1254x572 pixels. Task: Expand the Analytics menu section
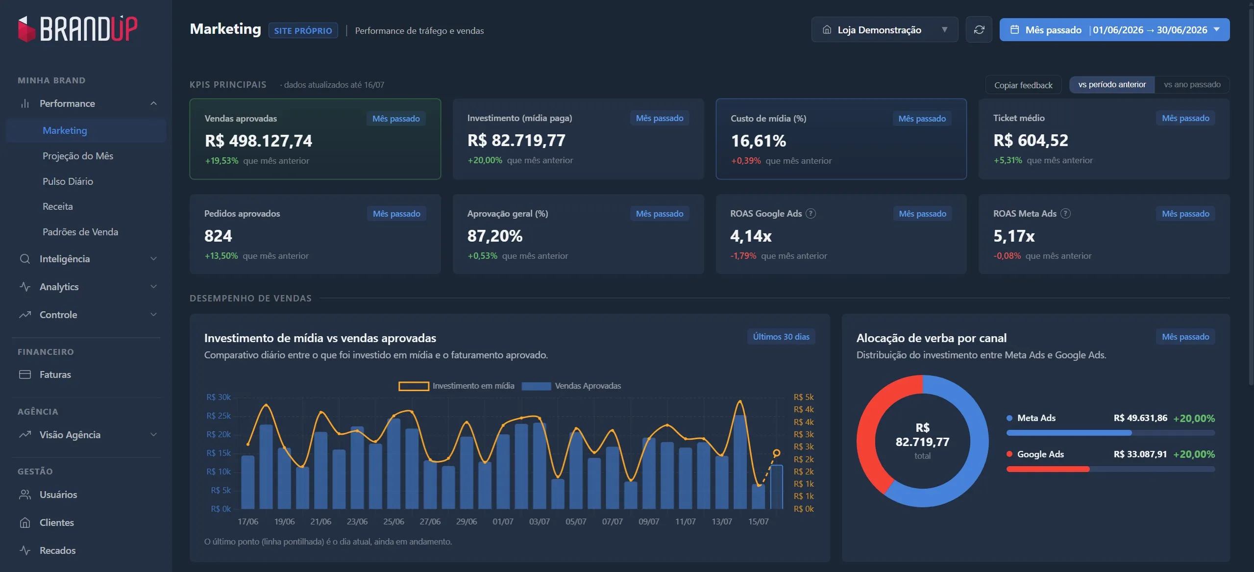153,287
